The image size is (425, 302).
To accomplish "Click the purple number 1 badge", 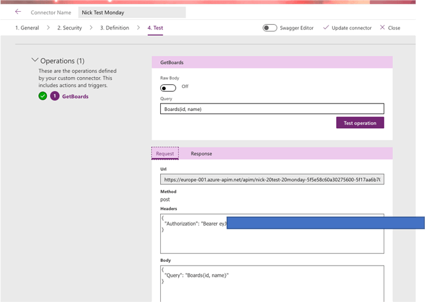I will 55,96.
